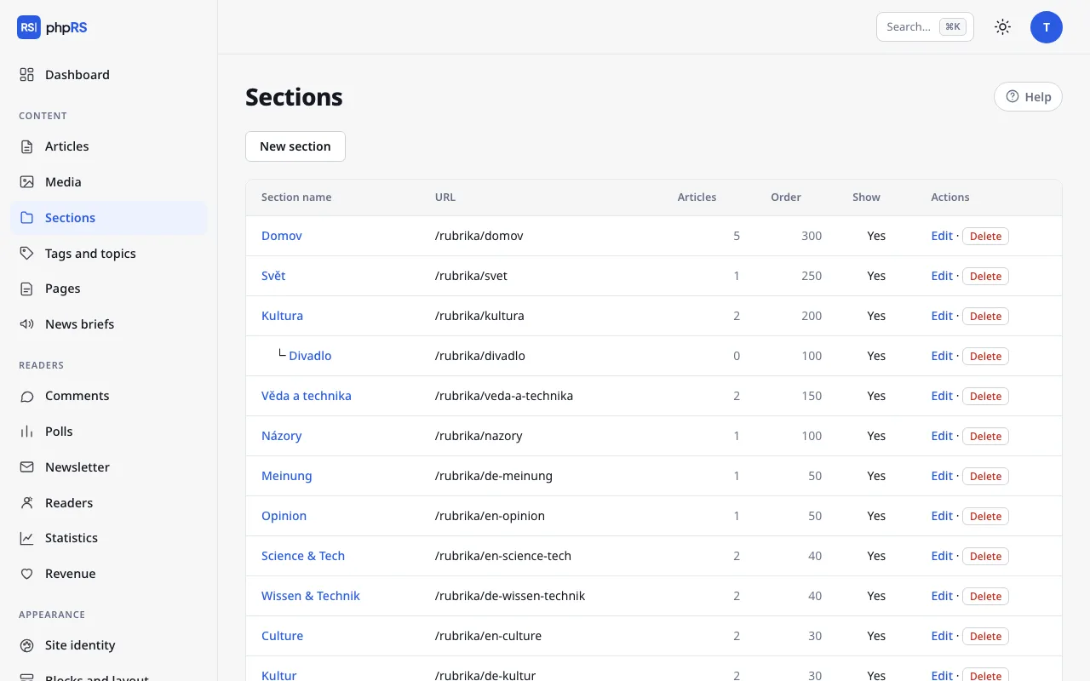Edit the Svět section
Viewport: 1090px width, 681px height.
[942, 276]
